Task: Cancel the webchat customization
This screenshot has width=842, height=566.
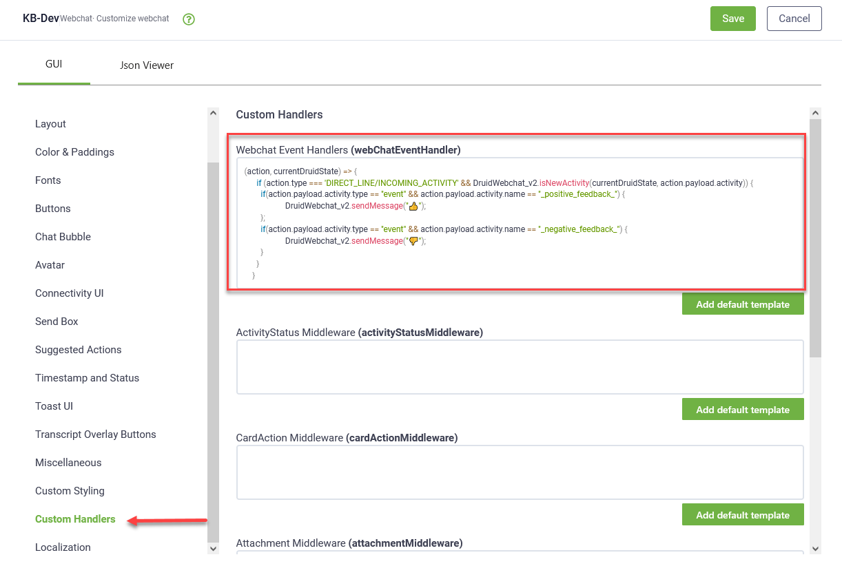Action: coord(794,19)
